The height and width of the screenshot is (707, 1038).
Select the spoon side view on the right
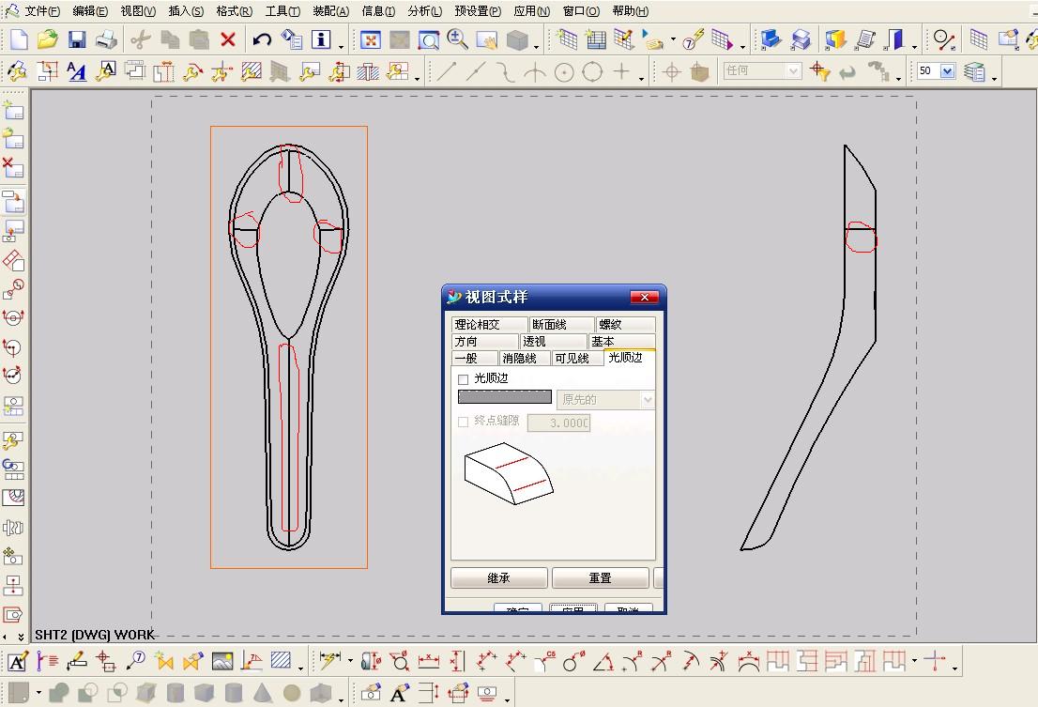click(x=809, y=347)
